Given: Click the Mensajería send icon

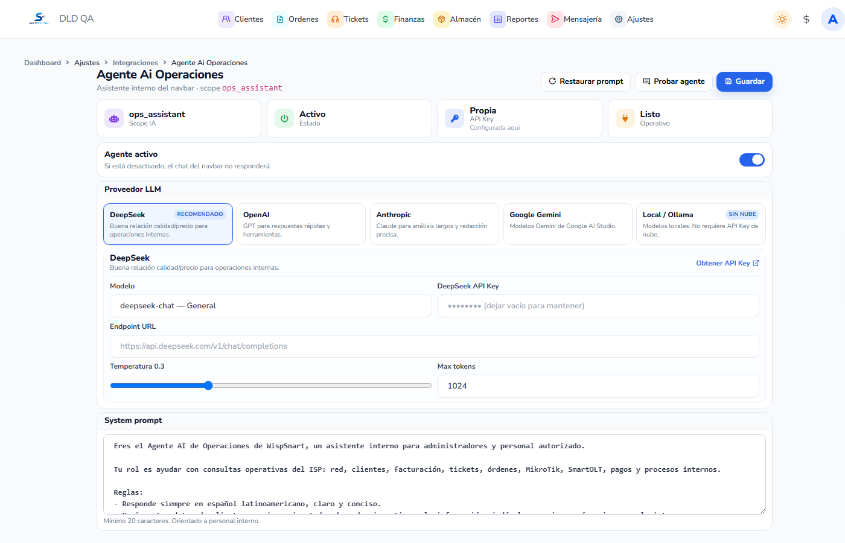Looking at the screenshot, I should 555,19.
